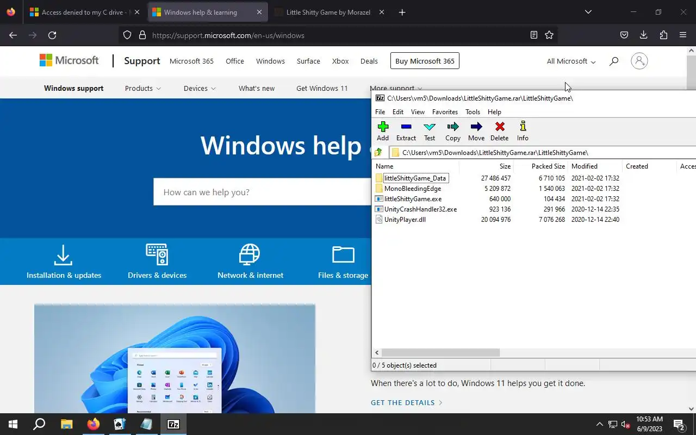Click the sign-in account avatar icon

point(639,61)
